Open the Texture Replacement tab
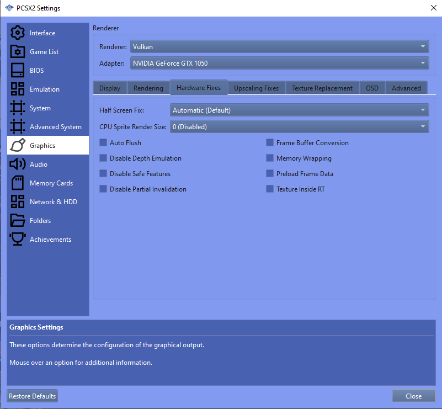 [x=322, y=88]
